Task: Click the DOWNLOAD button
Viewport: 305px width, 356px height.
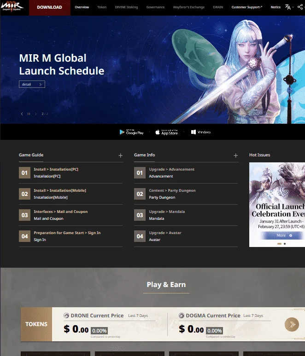Action: pos(50,7)
